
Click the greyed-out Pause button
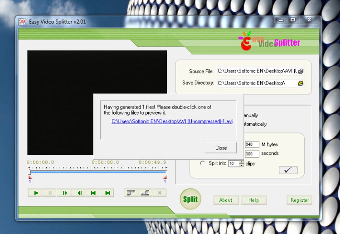[x=50, y=193]
